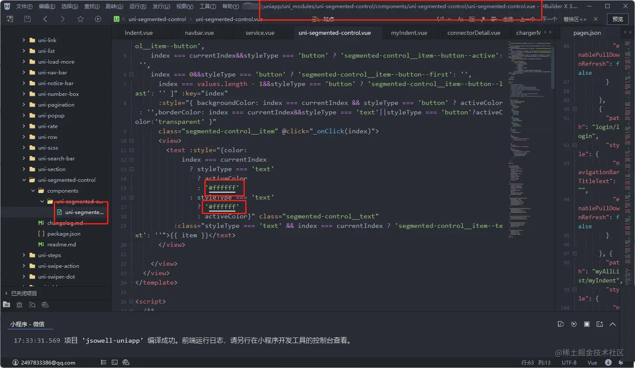
Task: Click the debug bug icon below tree
Action: click(19, 304)
